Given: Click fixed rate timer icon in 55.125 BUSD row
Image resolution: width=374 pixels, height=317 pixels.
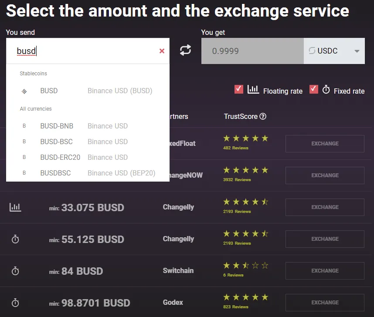Looking at the screenshot, I should [15, 239].
